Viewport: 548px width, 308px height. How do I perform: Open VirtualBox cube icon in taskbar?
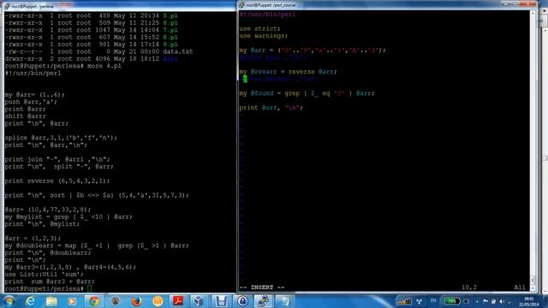200,301
